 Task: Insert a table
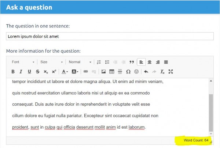112,72
